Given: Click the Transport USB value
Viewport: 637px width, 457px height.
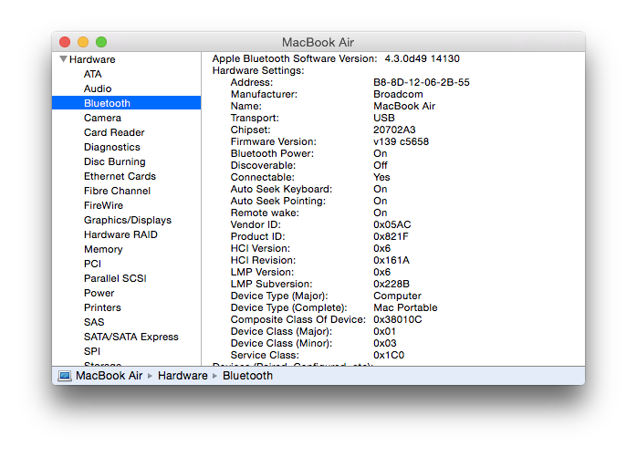Looking at the screenshot, I should [x=384, y=119].
